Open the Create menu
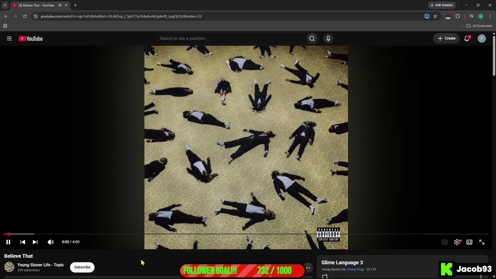 pos(446,38)
